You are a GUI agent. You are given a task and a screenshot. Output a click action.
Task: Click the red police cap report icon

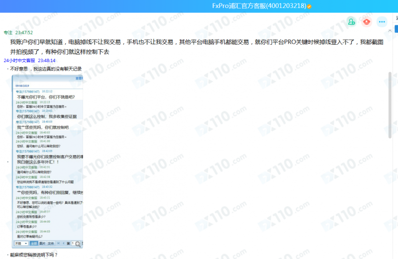coord(367,21)
